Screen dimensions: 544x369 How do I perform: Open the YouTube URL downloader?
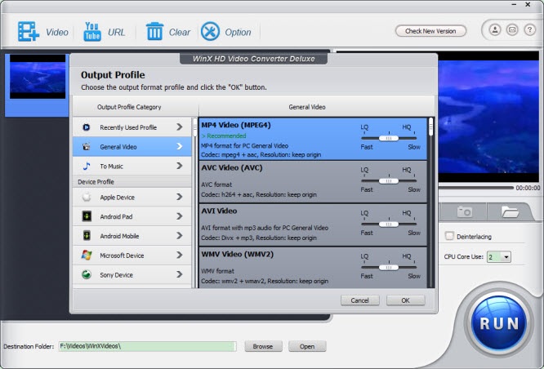coord(90,32)
